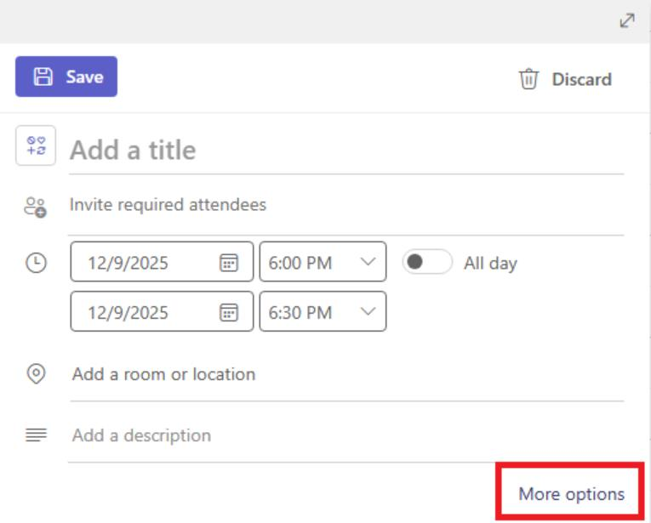Expand the 6:00 PM start time dropdown

pyautogui.click(x=368, y=262)
